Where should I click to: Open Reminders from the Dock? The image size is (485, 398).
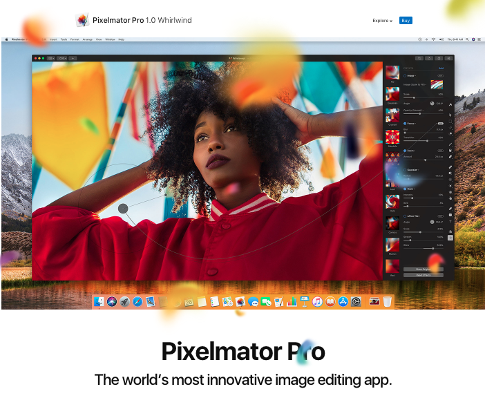[214, 301]
